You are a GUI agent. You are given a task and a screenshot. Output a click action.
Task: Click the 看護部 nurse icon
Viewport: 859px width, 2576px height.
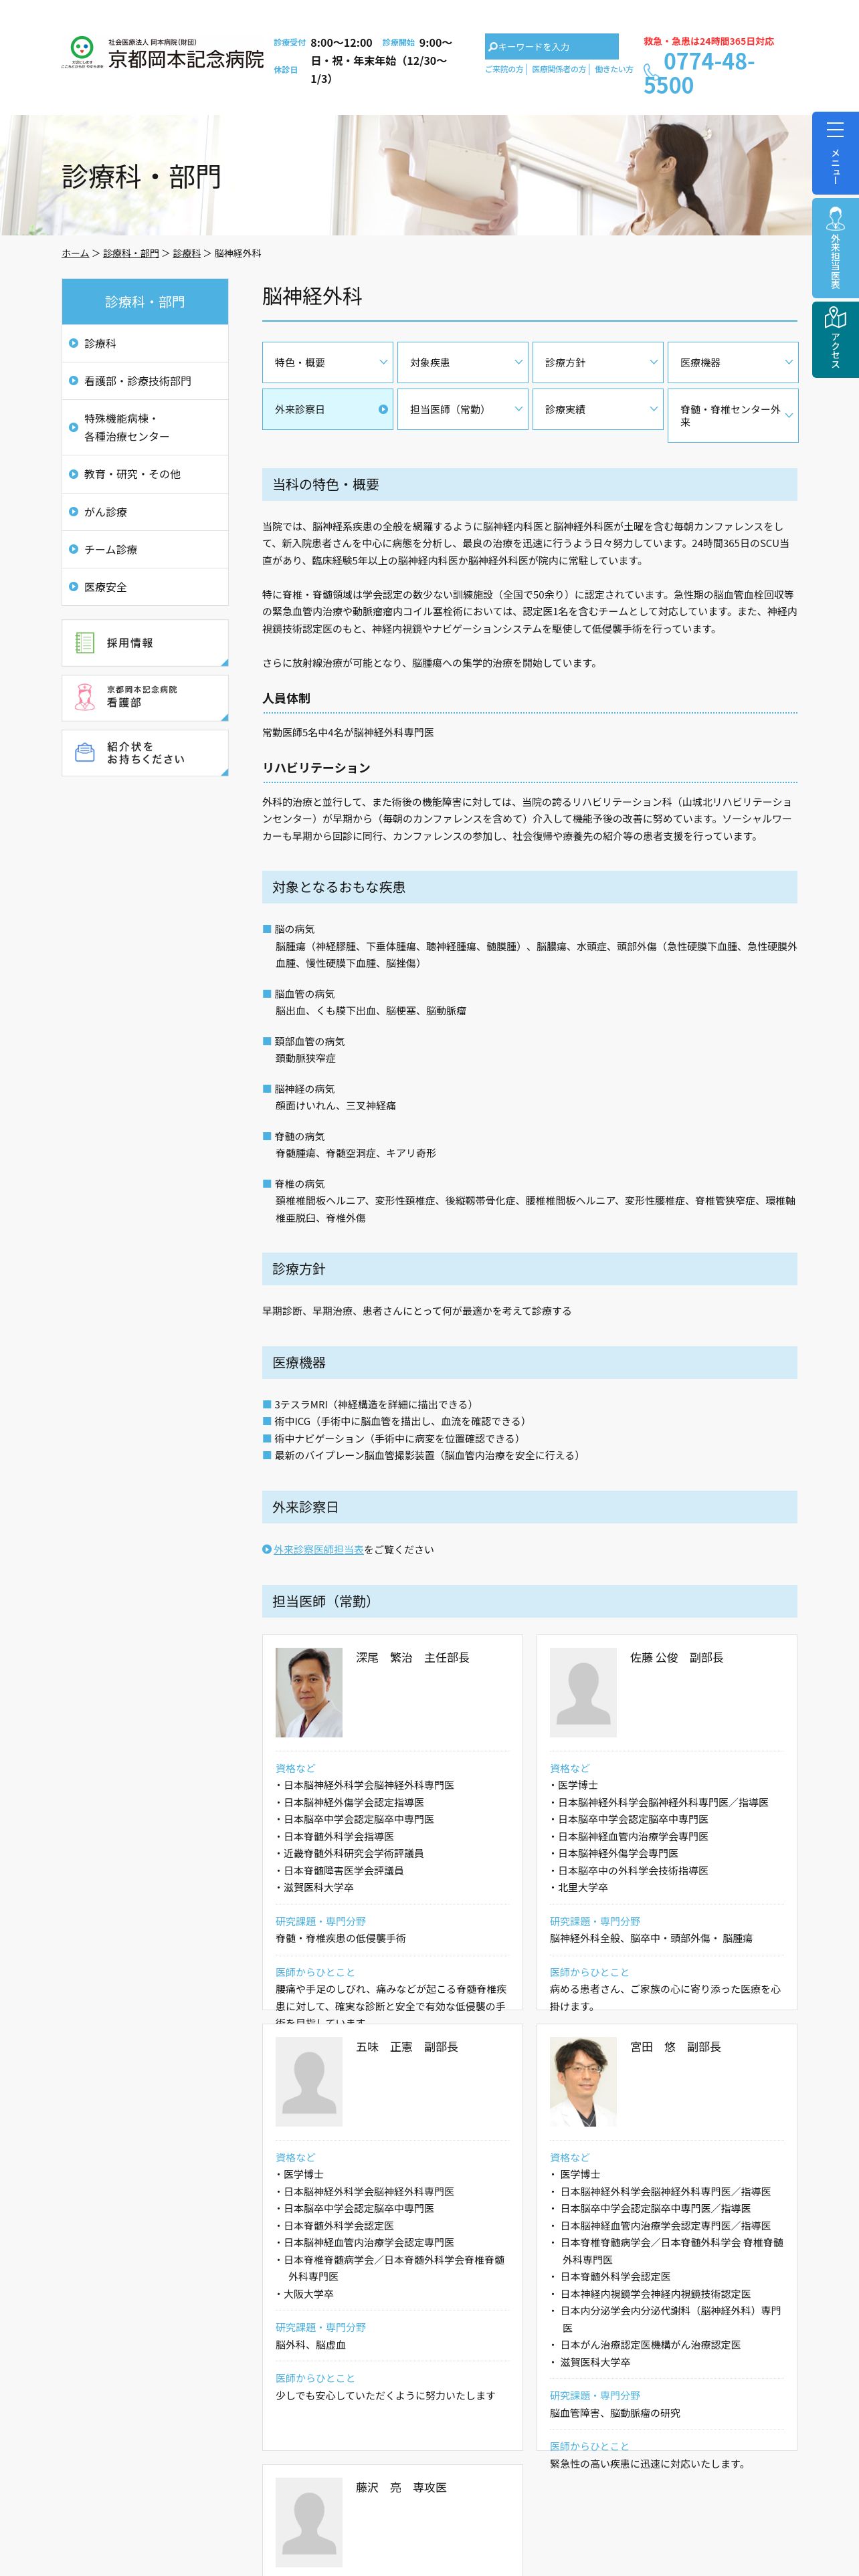tap(85, 697)
